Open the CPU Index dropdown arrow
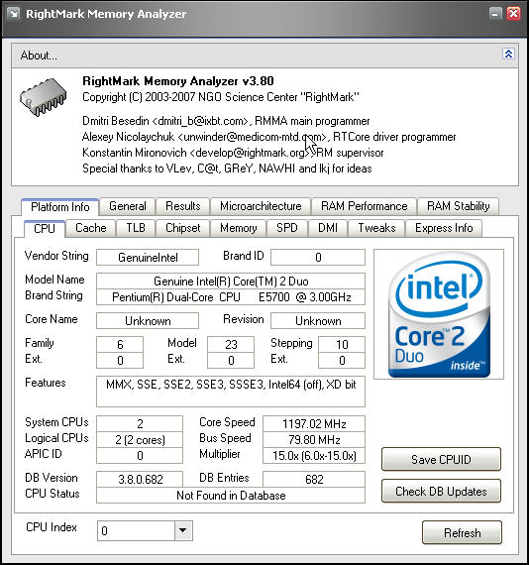This screenshot has height=565, width=529. click(183, 530)
